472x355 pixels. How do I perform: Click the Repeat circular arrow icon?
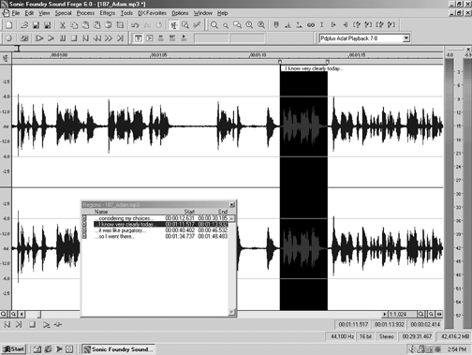click(159, 25)
